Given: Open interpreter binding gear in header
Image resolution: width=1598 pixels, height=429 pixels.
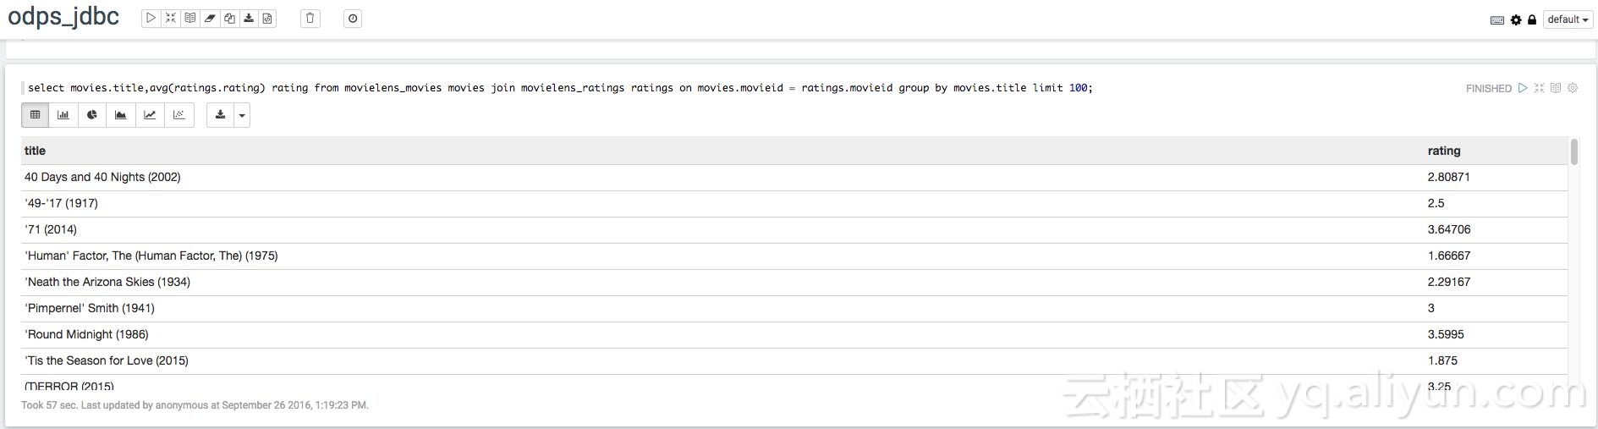Looking at the screenshot, I should pos(1516,19).
